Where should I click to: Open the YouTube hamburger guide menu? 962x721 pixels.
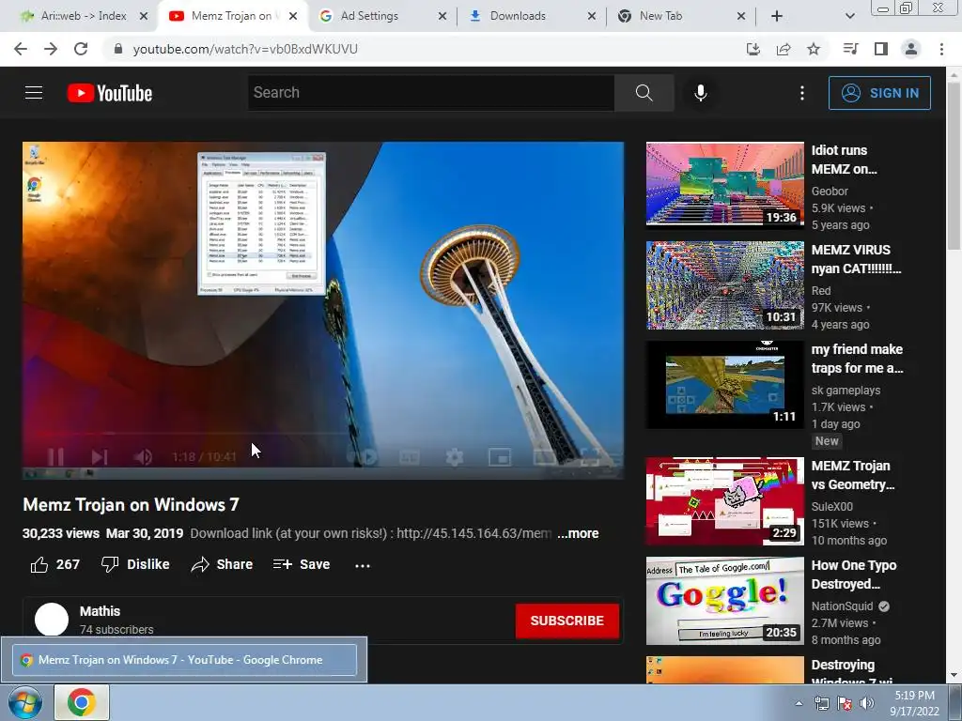pyautogui.click(x=34, y=93)
